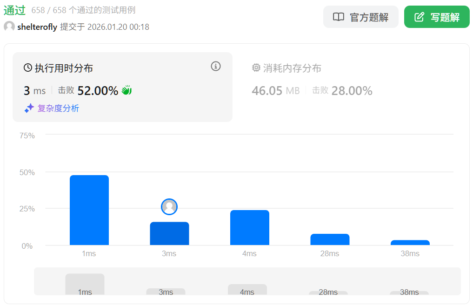Click the book icon in 官方题解 button
The width and height of the screenshot is (473, 306).
(x=339, y=17)
